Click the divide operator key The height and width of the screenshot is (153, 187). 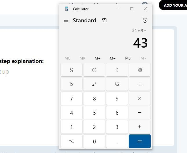tap(140, 84)
